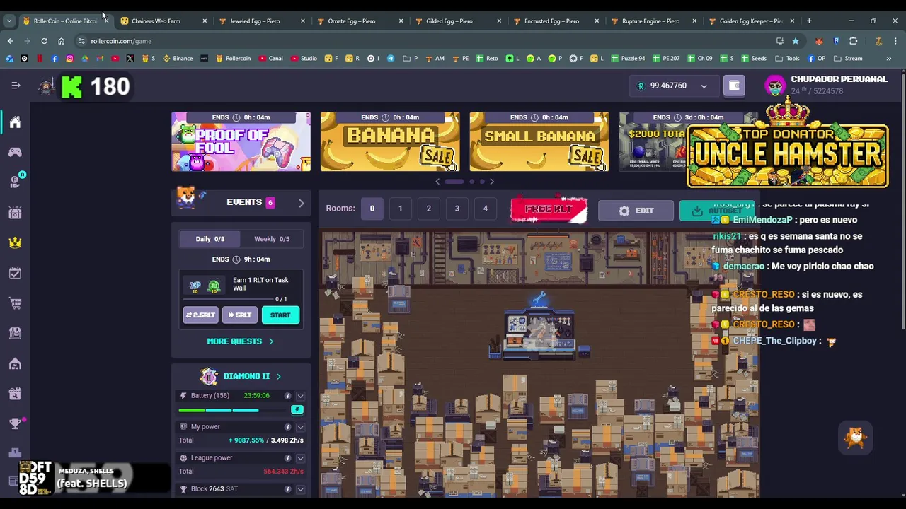This screenshot has width=906, height=509.
Task: Open the tab search dropdown in the browser
Action: coord(9,21)
